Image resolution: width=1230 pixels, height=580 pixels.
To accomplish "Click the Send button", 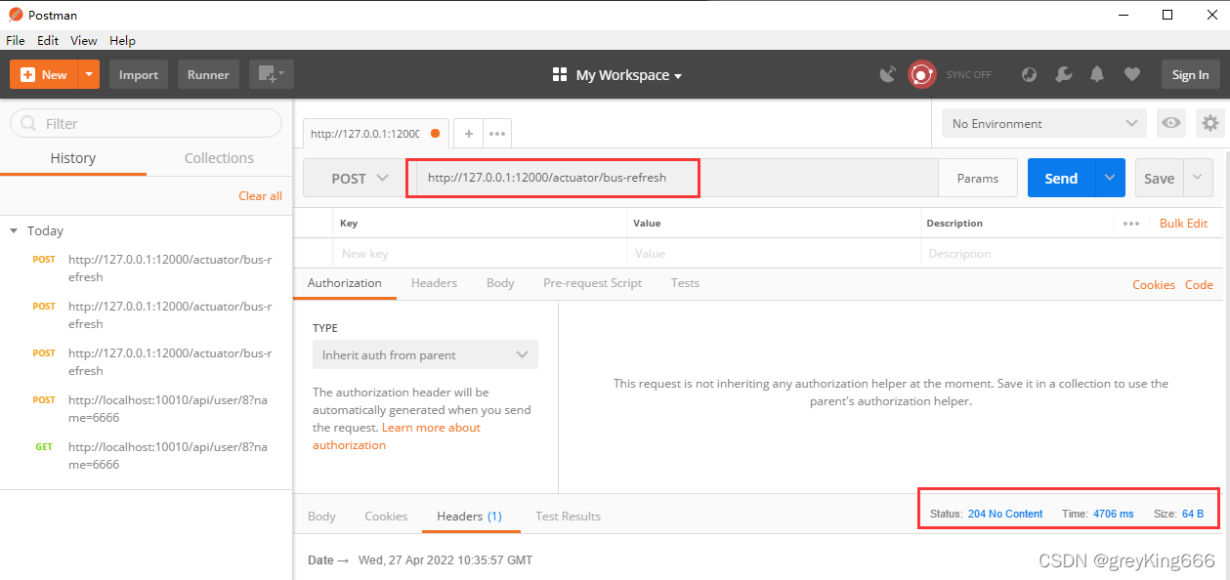I will (1061, 178).
